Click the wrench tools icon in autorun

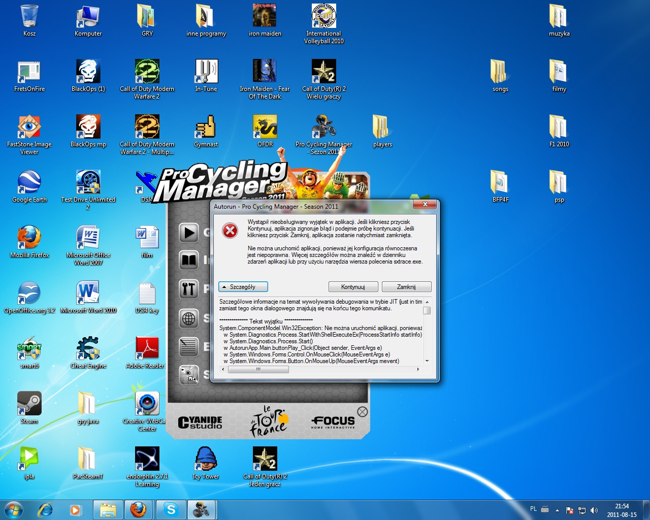pyautogui.click(x=188, y=289)
